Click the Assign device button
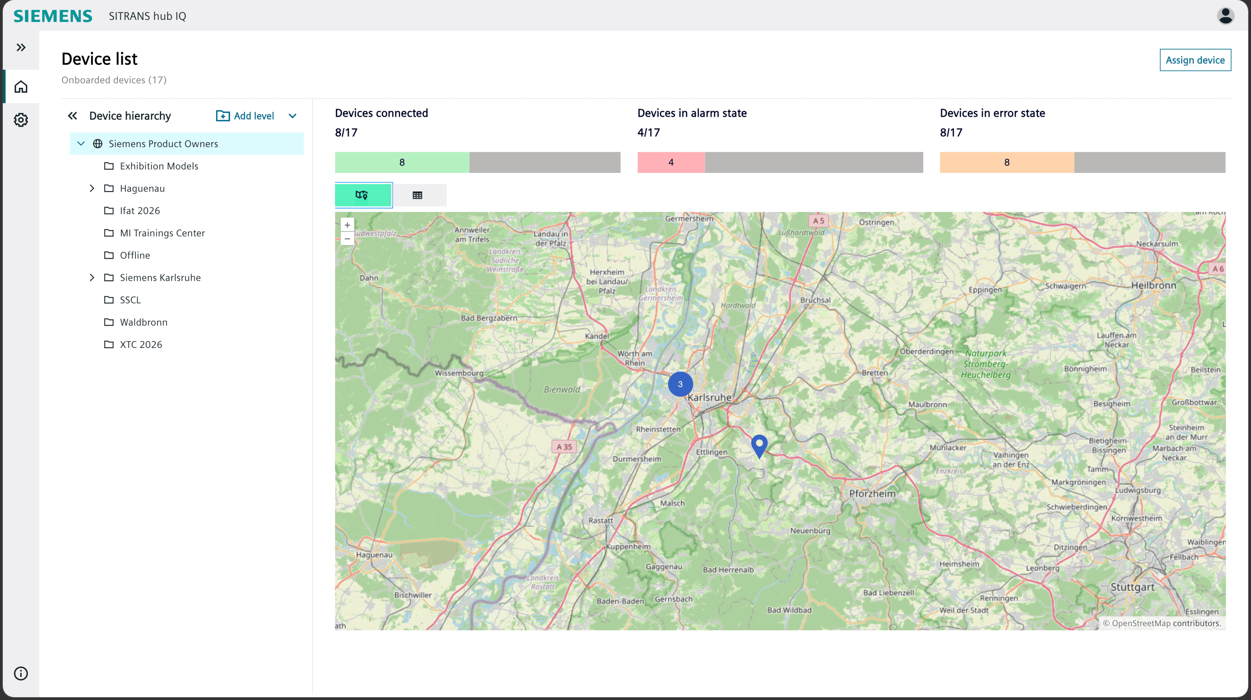This screenshot has width=1251, height=700. 1195,60
